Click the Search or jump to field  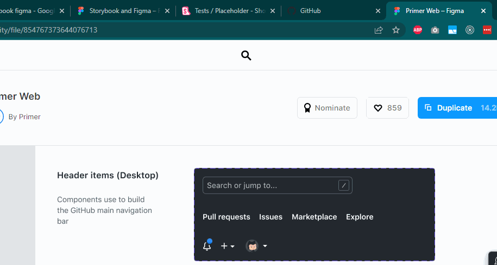[x=278, y=185]
